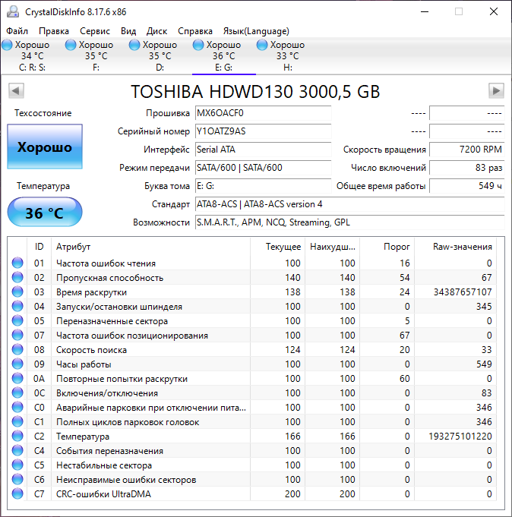
Task: Open the Файл menu
Action: coord(17,31)
